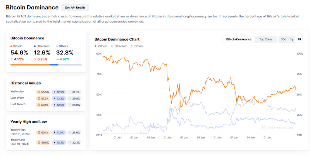Switch to Top Coins tab
310x157 pixels.
coord(265,39)
